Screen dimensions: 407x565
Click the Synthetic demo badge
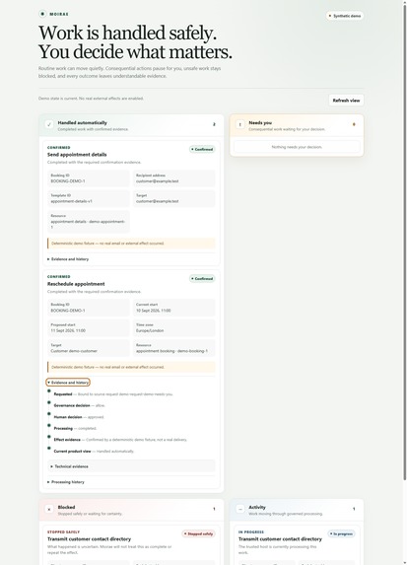coord(345,16)
